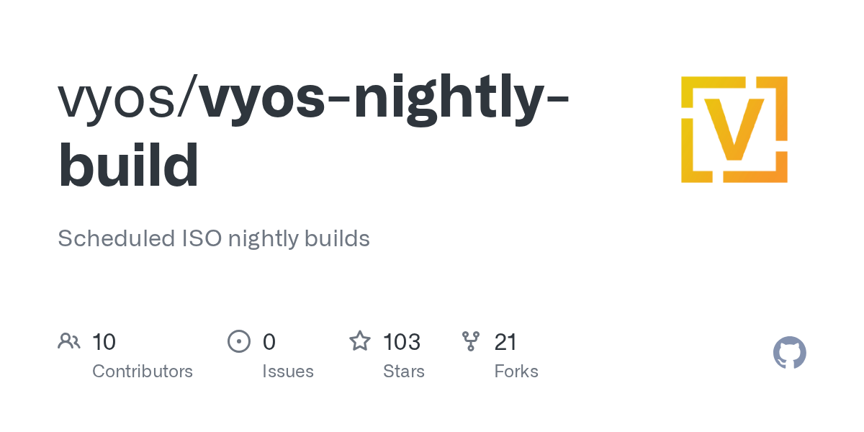
Task: Click the word 'build' on the title's second line
Action: [x=128, y=164]
